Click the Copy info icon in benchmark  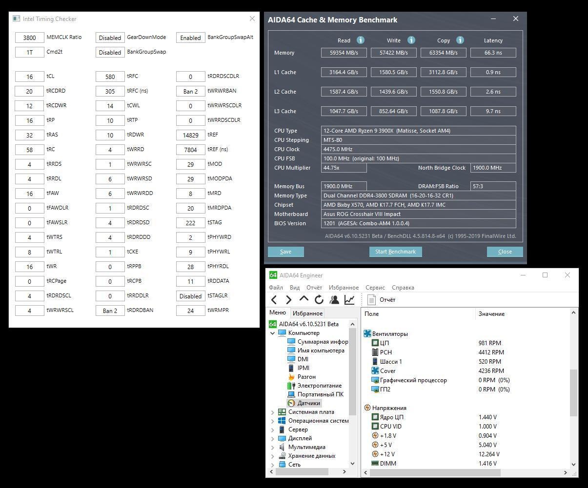tap(460, 40)
